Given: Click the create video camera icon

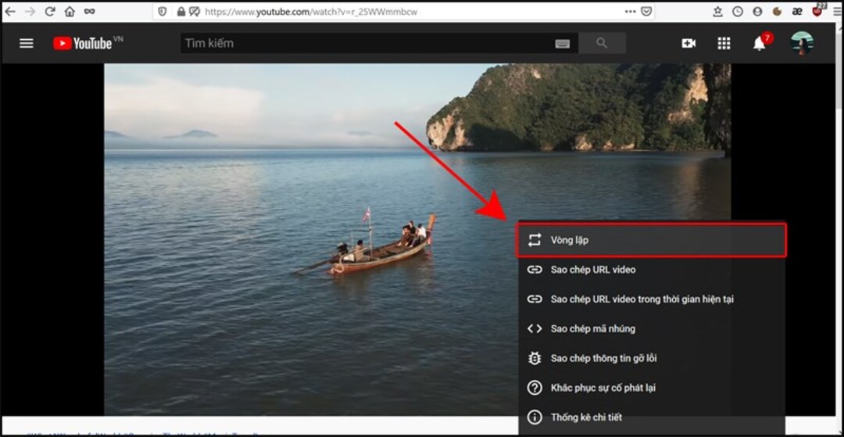Looking at the screenshot, I should pos(688,43).
